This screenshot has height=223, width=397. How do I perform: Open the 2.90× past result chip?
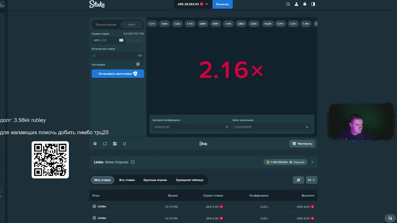click(203, 24)
